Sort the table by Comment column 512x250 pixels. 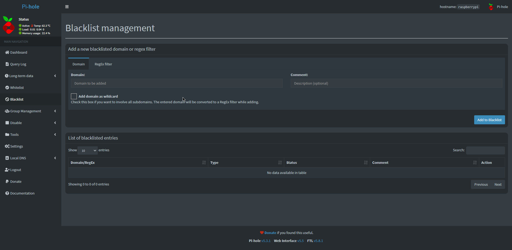click(x=424, y=162)
